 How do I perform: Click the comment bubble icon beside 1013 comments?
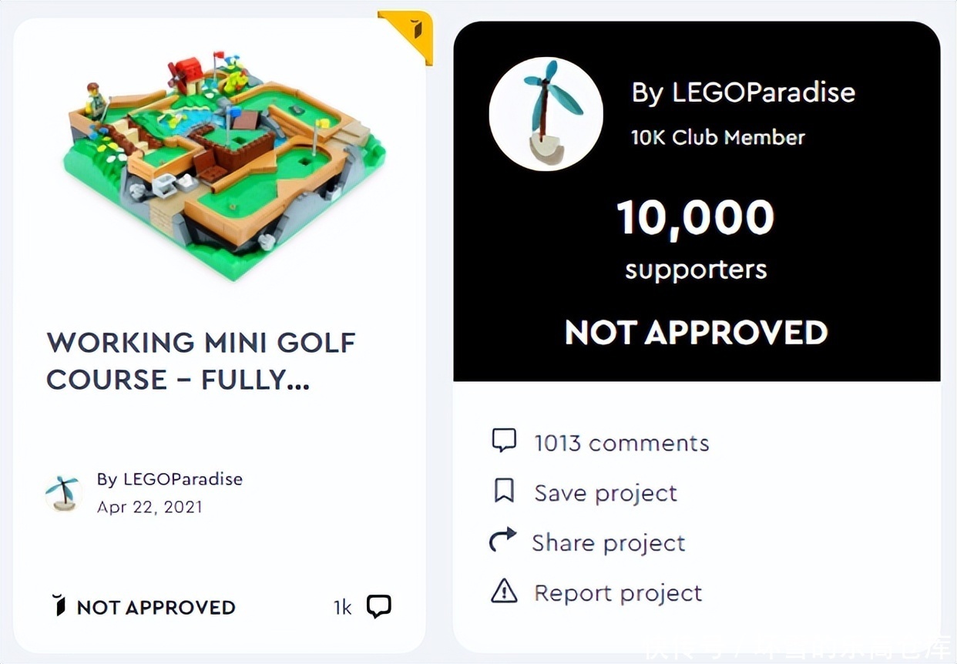[504, 441]
